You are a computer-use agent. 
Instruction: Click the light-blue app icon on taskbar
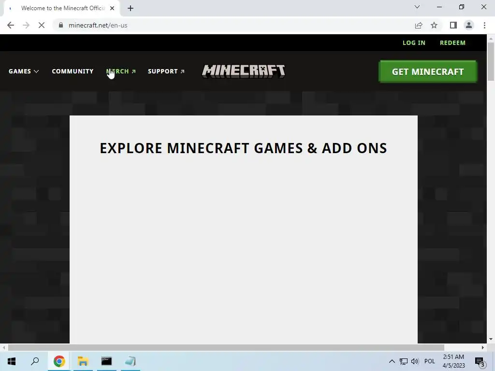(x=130, y=361)
